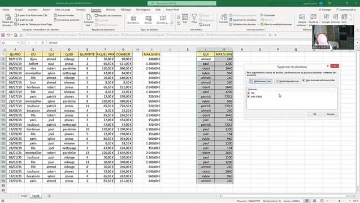
Task: Uncheck the QUI column checkbox
Action: pos(249,93)
